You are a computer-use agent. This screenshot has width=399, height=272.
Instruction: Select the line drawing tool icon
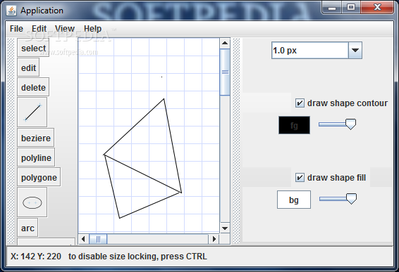click(32, 112)
